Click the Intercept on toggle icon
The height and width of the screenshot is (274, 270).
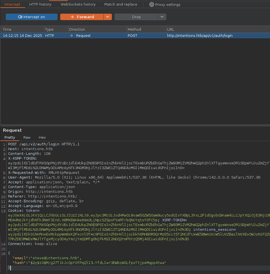(20, 17)
